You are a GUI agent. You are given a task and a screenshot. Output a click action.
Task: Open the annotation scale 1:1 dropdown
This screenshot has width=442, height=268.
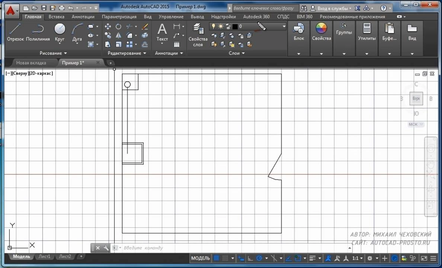357,258
